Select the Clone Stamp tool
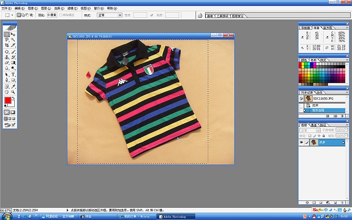 (x=7, y=57)
